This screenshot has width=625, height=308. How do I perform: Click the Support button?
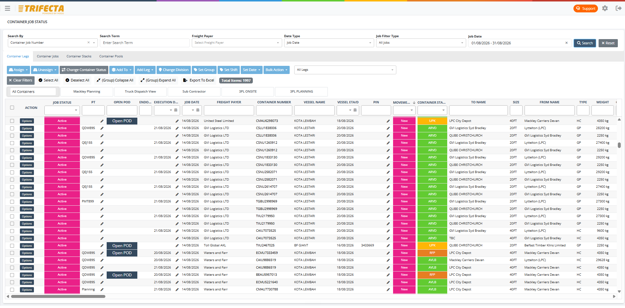click(x=586, y=8)
